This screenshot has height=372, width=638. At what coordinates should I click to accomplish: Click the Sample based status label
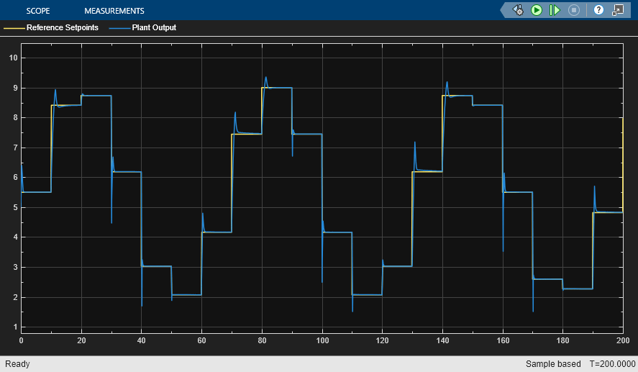click(554, 364)
